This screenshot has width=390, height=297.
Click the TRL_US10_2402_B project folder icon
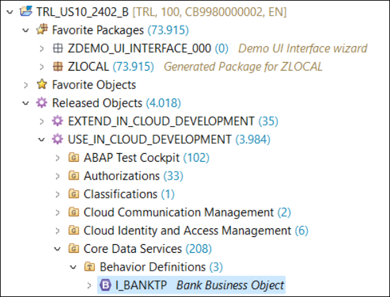[26, 11]
